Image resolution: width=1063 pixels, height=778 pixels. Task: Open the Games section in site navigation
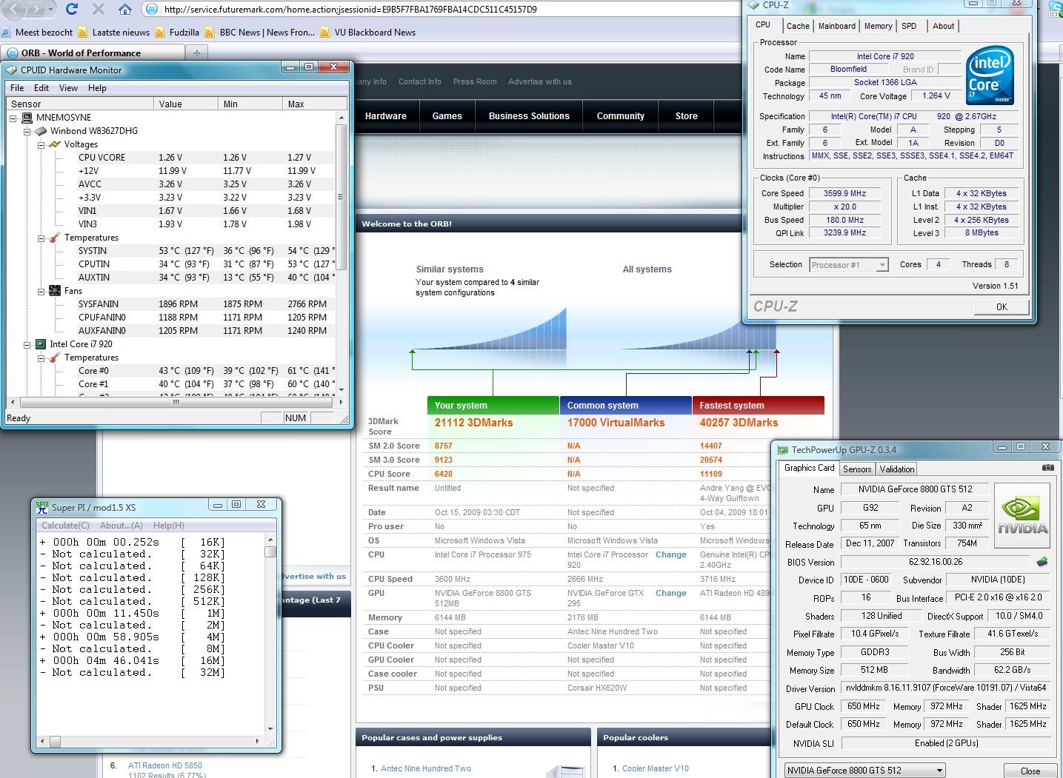pyautogui.click(x=447, y=116)
